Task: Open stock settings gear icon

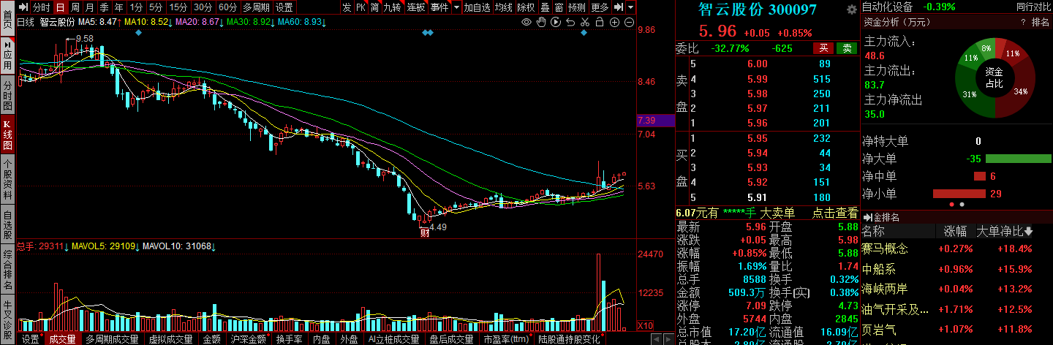Action: pos(851,10)
